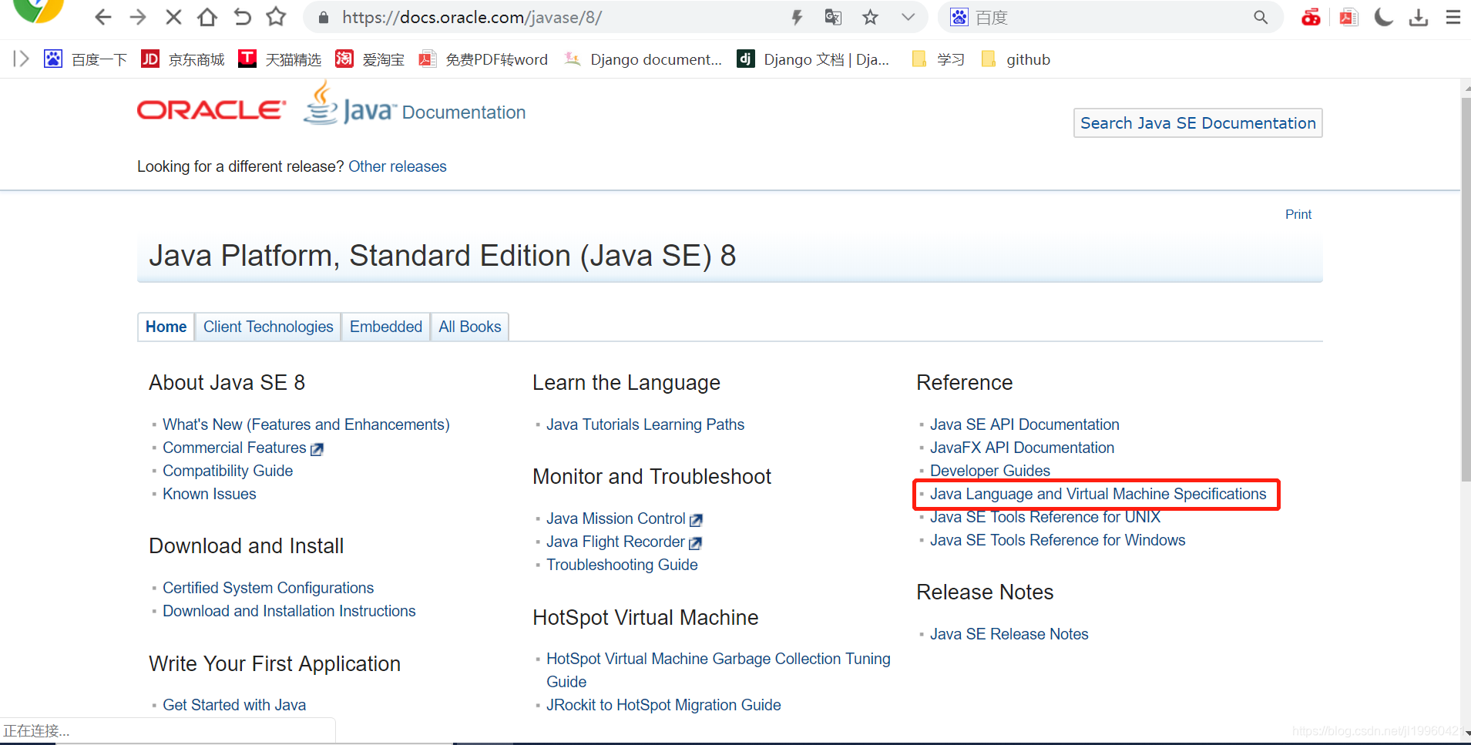Viewport: 1471px width, 745px height.
Task: Expand the address bar dropdown chevron
Action: coord(908,17)
